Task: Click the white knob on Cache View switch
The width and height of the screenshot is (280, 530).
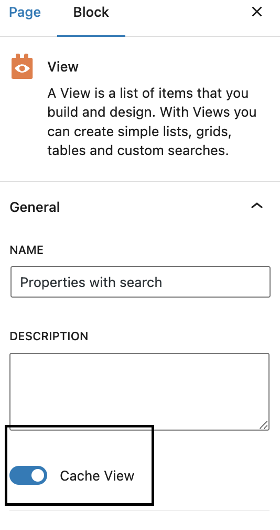Action: click(37, 475)
